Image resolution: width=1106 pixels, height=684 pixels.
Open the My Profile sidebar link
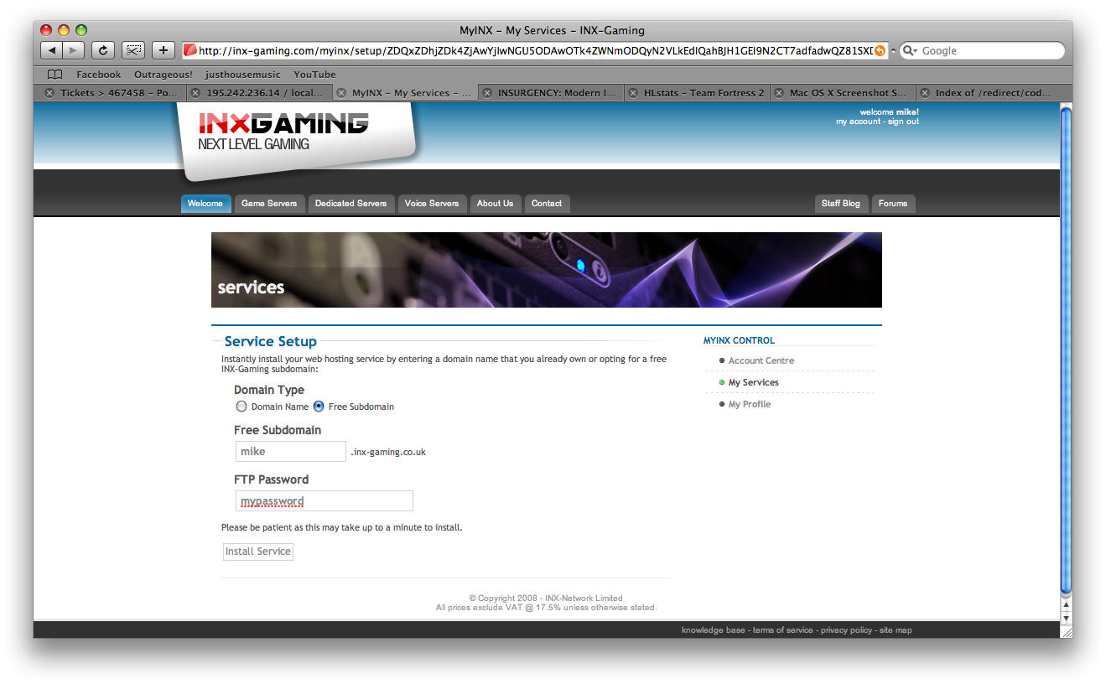[750, 404]
